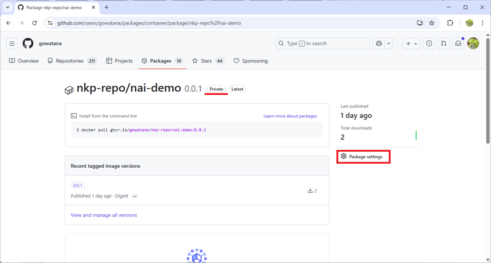The height and width of the screenshot is (263, 491).
Task: Click the download count icon for 0.0.1
Action: point(310,191)
